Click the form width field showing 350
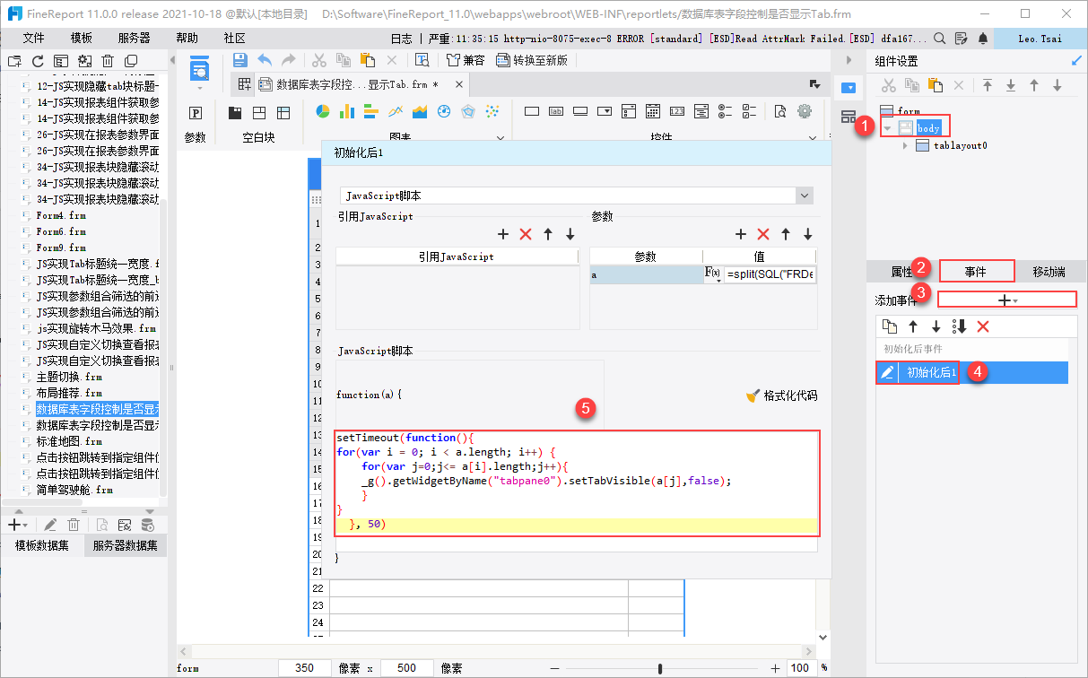 click(x=305, y=668)
